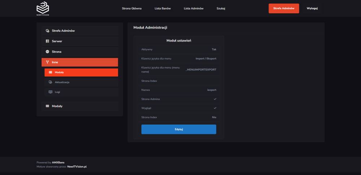Screen dimensions: 361x175
Task: Click the Strefa Adminów orange button
Action: (284, 9)
